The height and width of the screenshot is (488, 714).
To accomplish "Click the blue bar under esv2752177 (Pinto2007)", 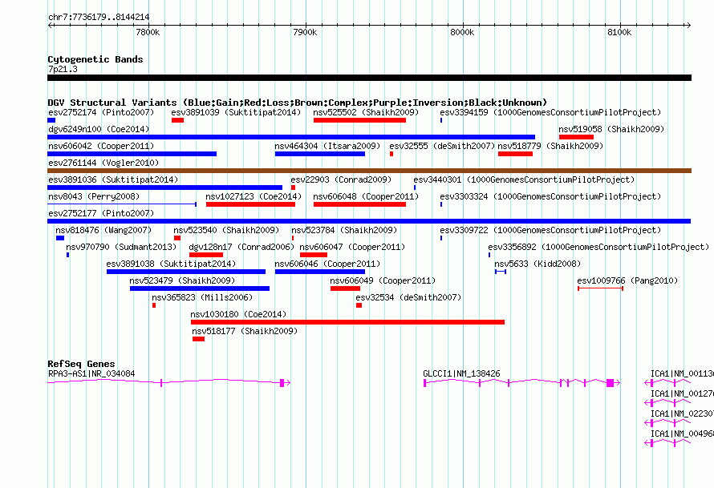I will (x=369, y=221).
